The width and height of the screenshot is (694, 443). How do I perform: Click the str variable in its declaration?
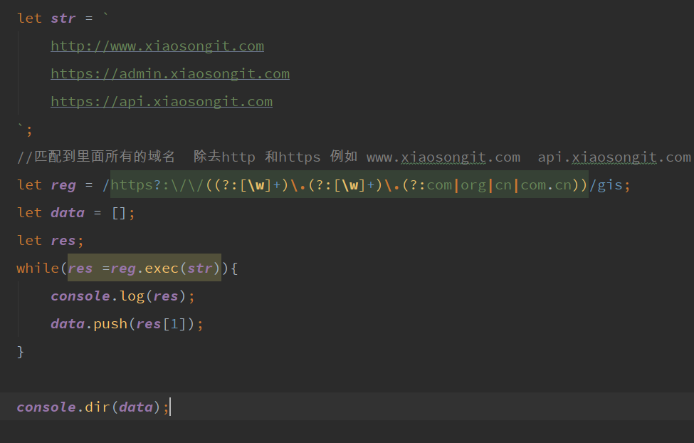click(63, 19)
